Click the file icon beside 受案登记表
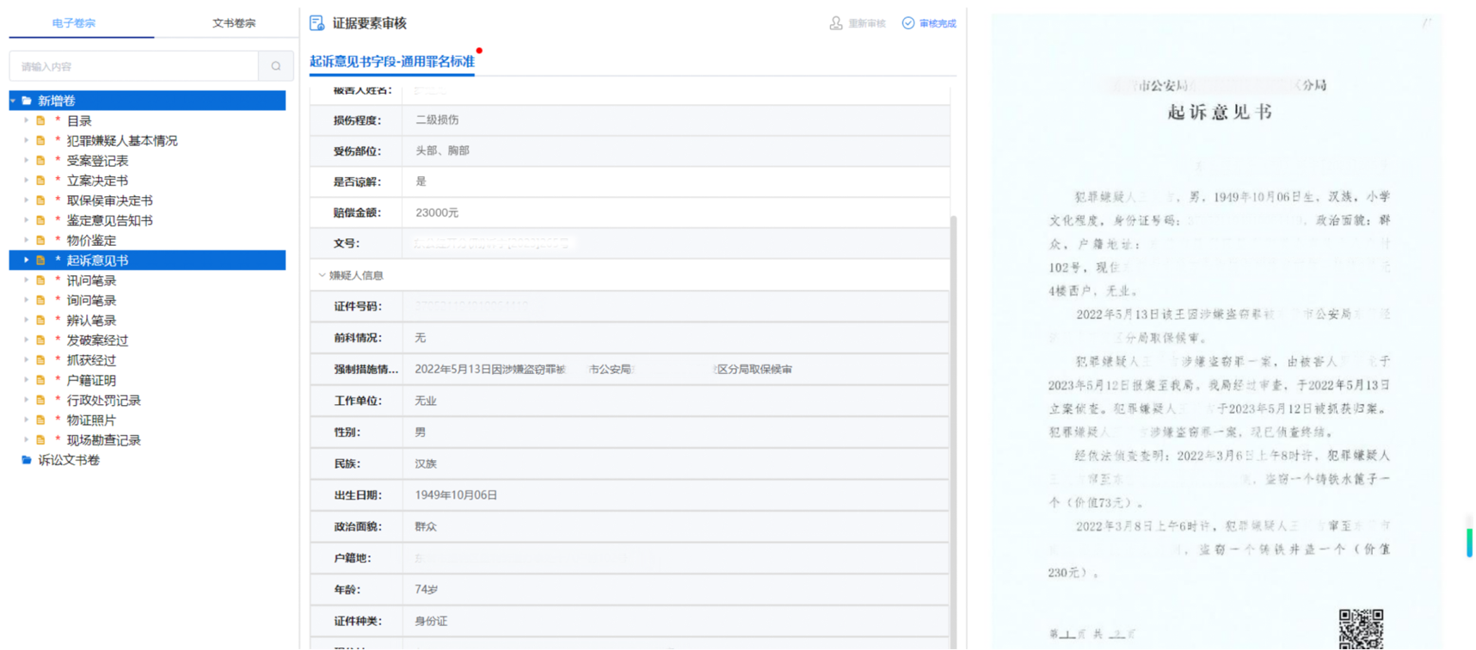The height and width of the screenshot is (650, 1476). pos(40,161)
